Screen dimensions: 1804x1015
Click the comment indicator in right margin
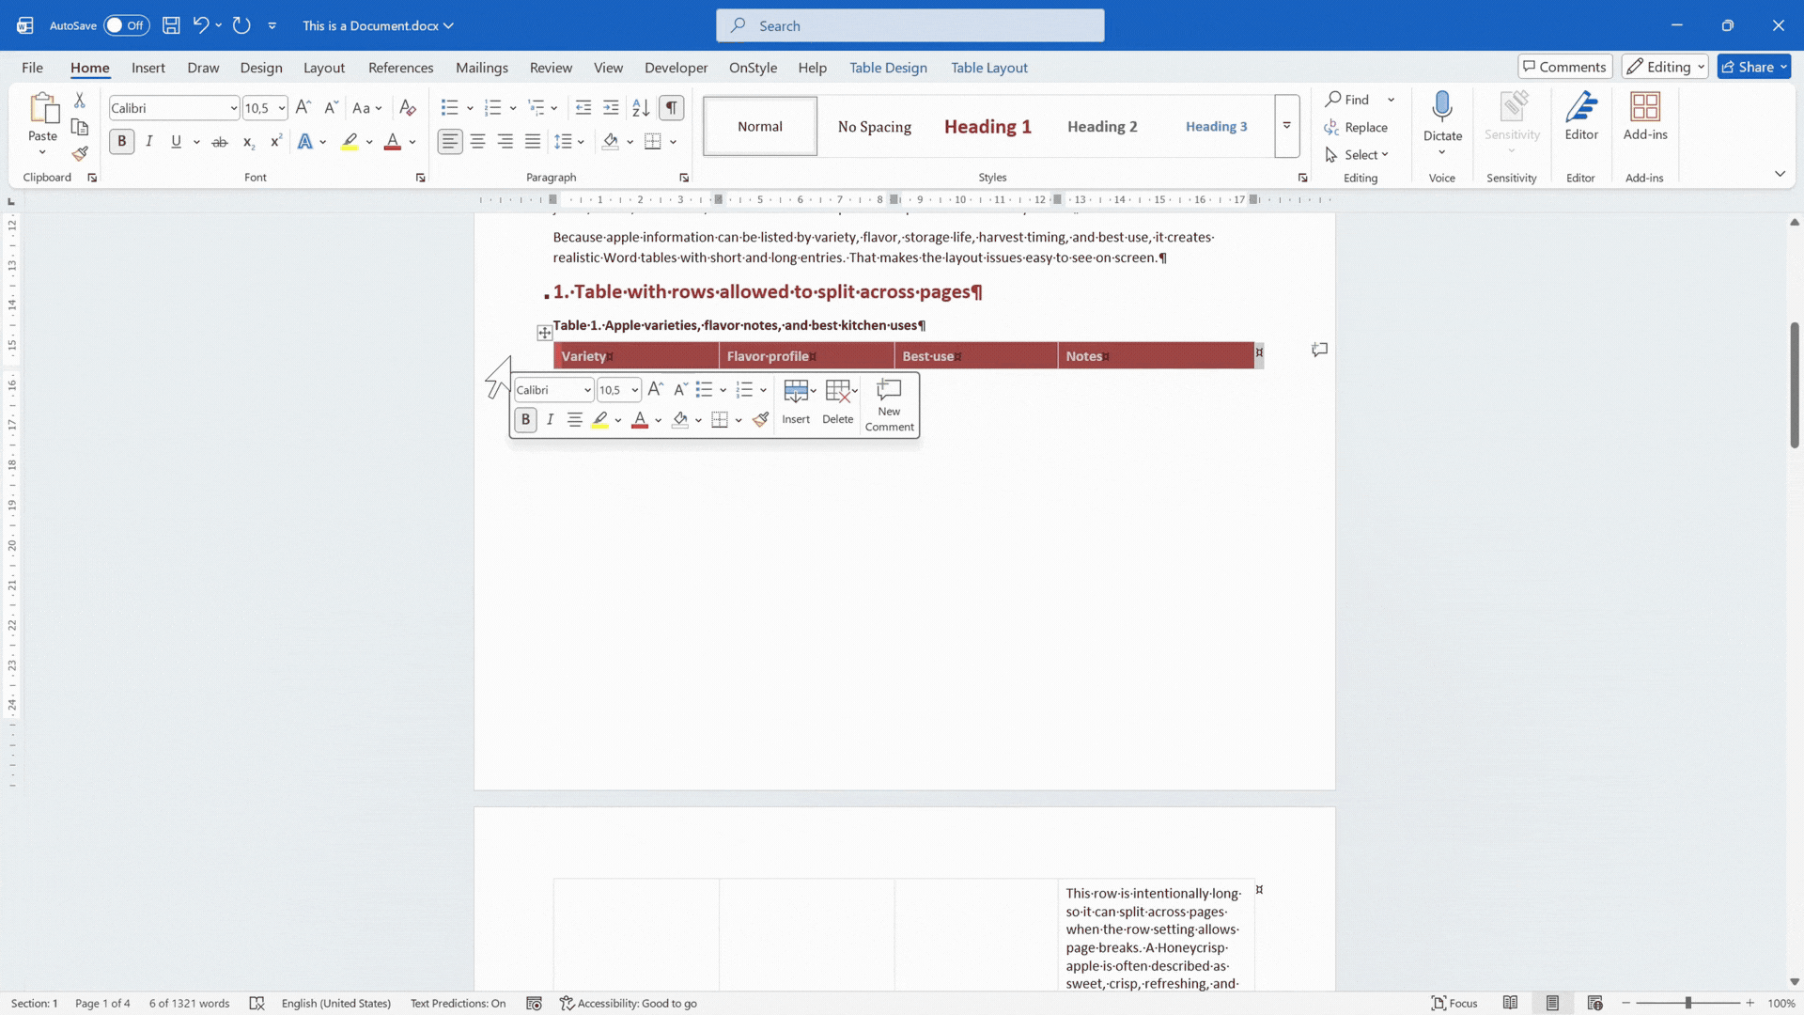(1320, 350)
